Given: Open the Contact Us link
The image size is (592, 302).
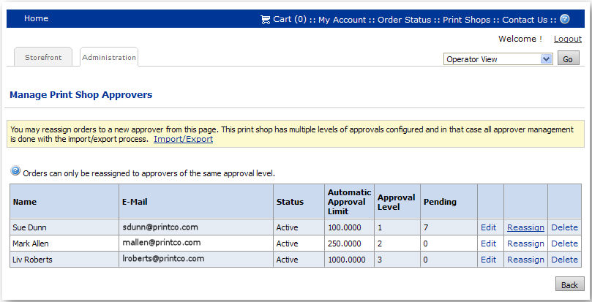Looking at the screenshot, I should [x=525, y=20].
